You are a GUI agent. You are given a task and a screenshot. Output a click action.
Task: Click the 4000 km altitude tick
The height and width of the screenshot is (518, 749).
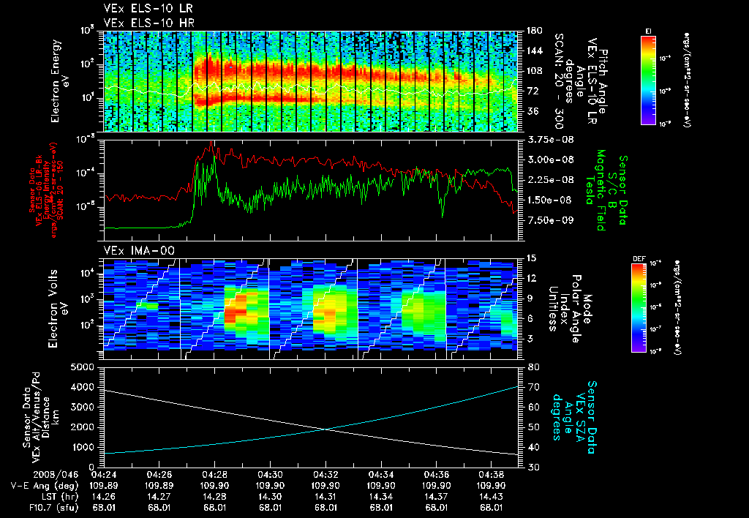pyautogui.click(x=82, y=387)
